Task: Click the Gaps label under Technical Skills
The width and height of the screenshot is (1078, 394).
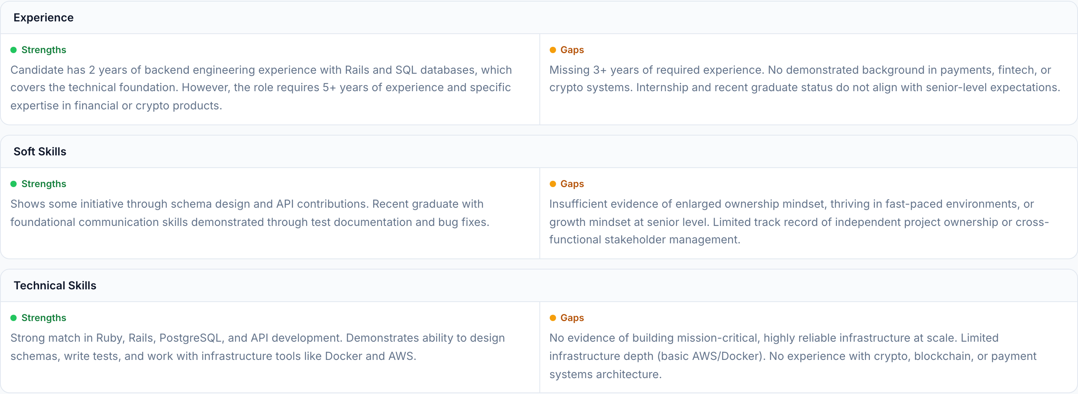Action: click(x=572, y=318)
